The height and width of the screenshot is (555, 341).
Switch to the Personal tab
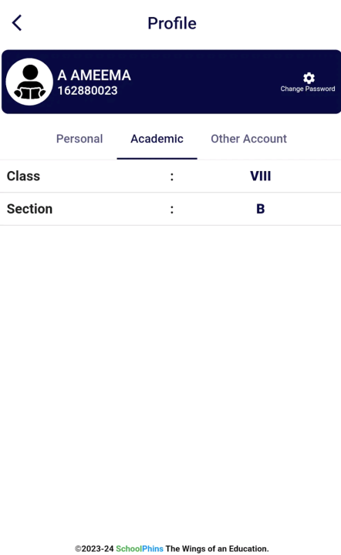(x=79, y=139)
